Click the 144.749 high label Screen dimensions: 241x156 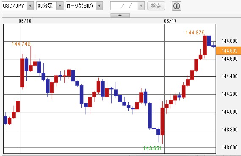click(x=21, y=44)
